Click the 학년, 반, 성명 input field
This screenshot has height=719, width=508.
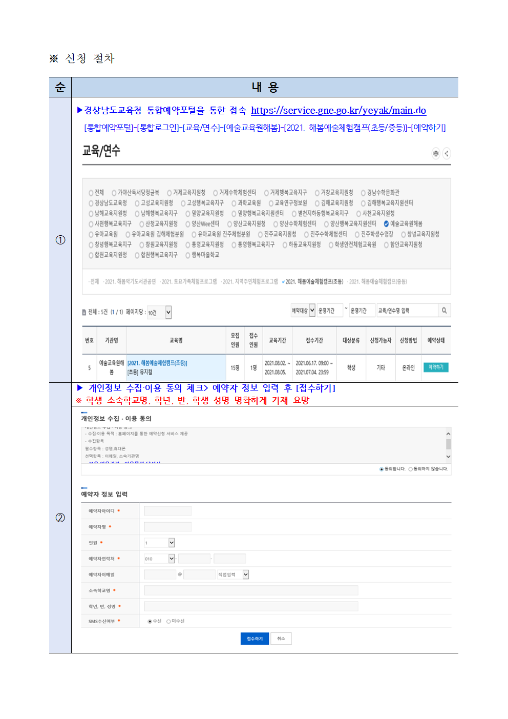(x=251, y=607)
